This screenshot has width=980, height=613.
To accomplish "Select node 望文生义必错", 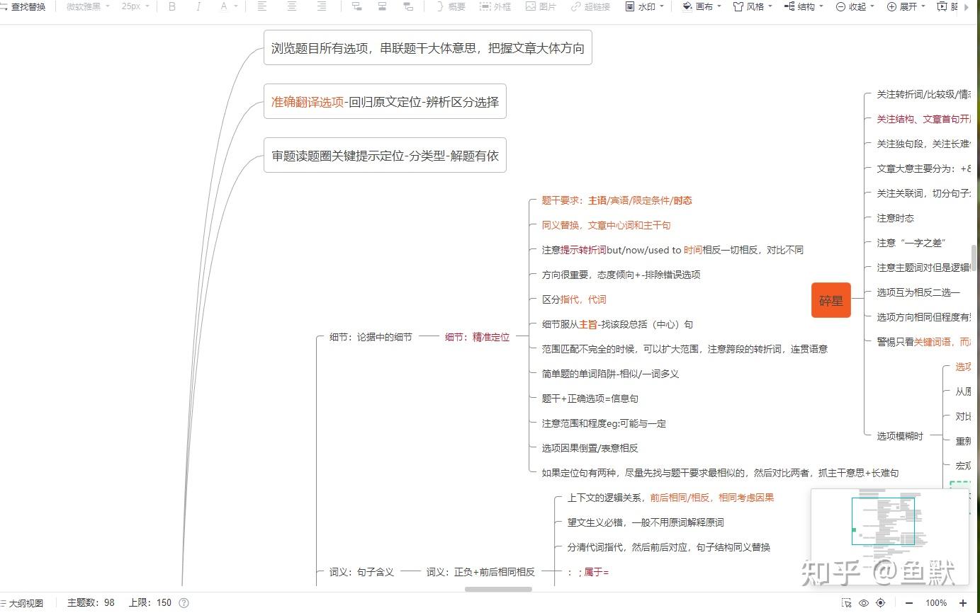I will (x=646, y=522).
